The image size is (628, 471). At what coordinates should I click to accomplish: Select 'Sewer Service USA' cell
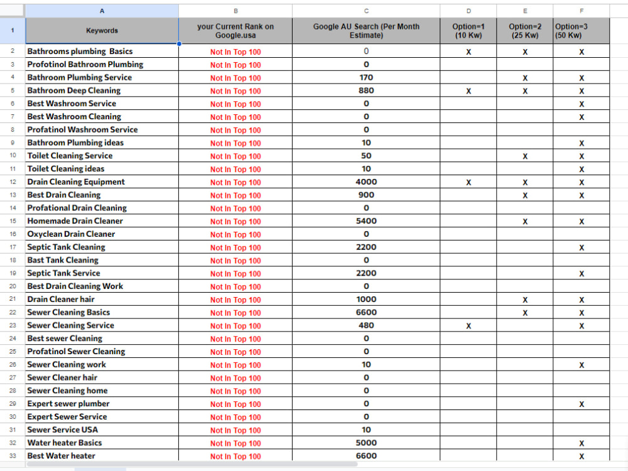[x=102, y=430]
